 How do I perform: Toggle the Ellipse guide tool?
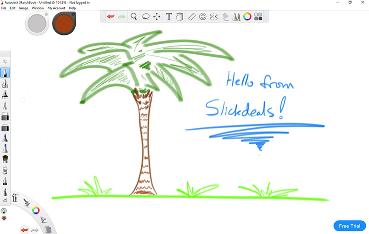[x=202, y=17]
